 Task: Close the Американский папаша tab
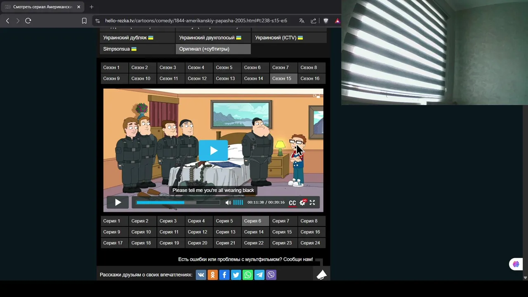point(78,7)
